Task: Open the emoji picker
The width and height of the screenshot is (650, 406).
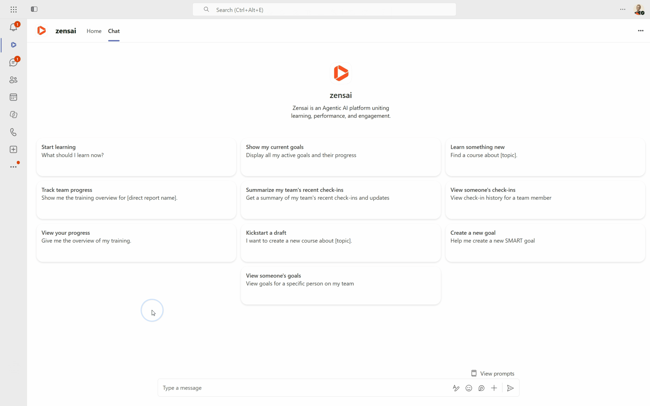Action: coord(469,388)
